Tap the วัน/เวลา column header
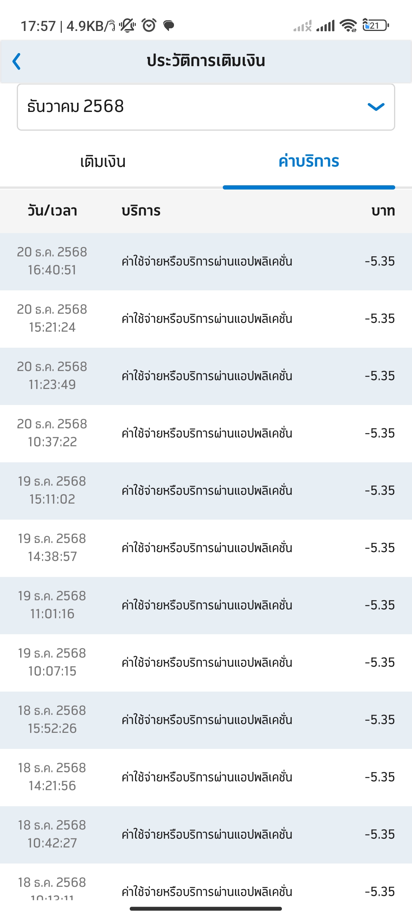Screen dimensions: 412x917 pyautogui.click(x=52, y=211)
